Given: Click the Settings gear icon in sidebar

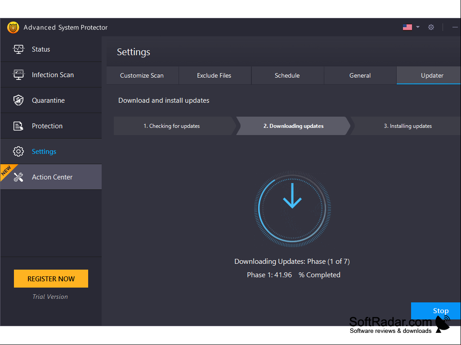Looking at the screenshot, I should tap(18, 151).
